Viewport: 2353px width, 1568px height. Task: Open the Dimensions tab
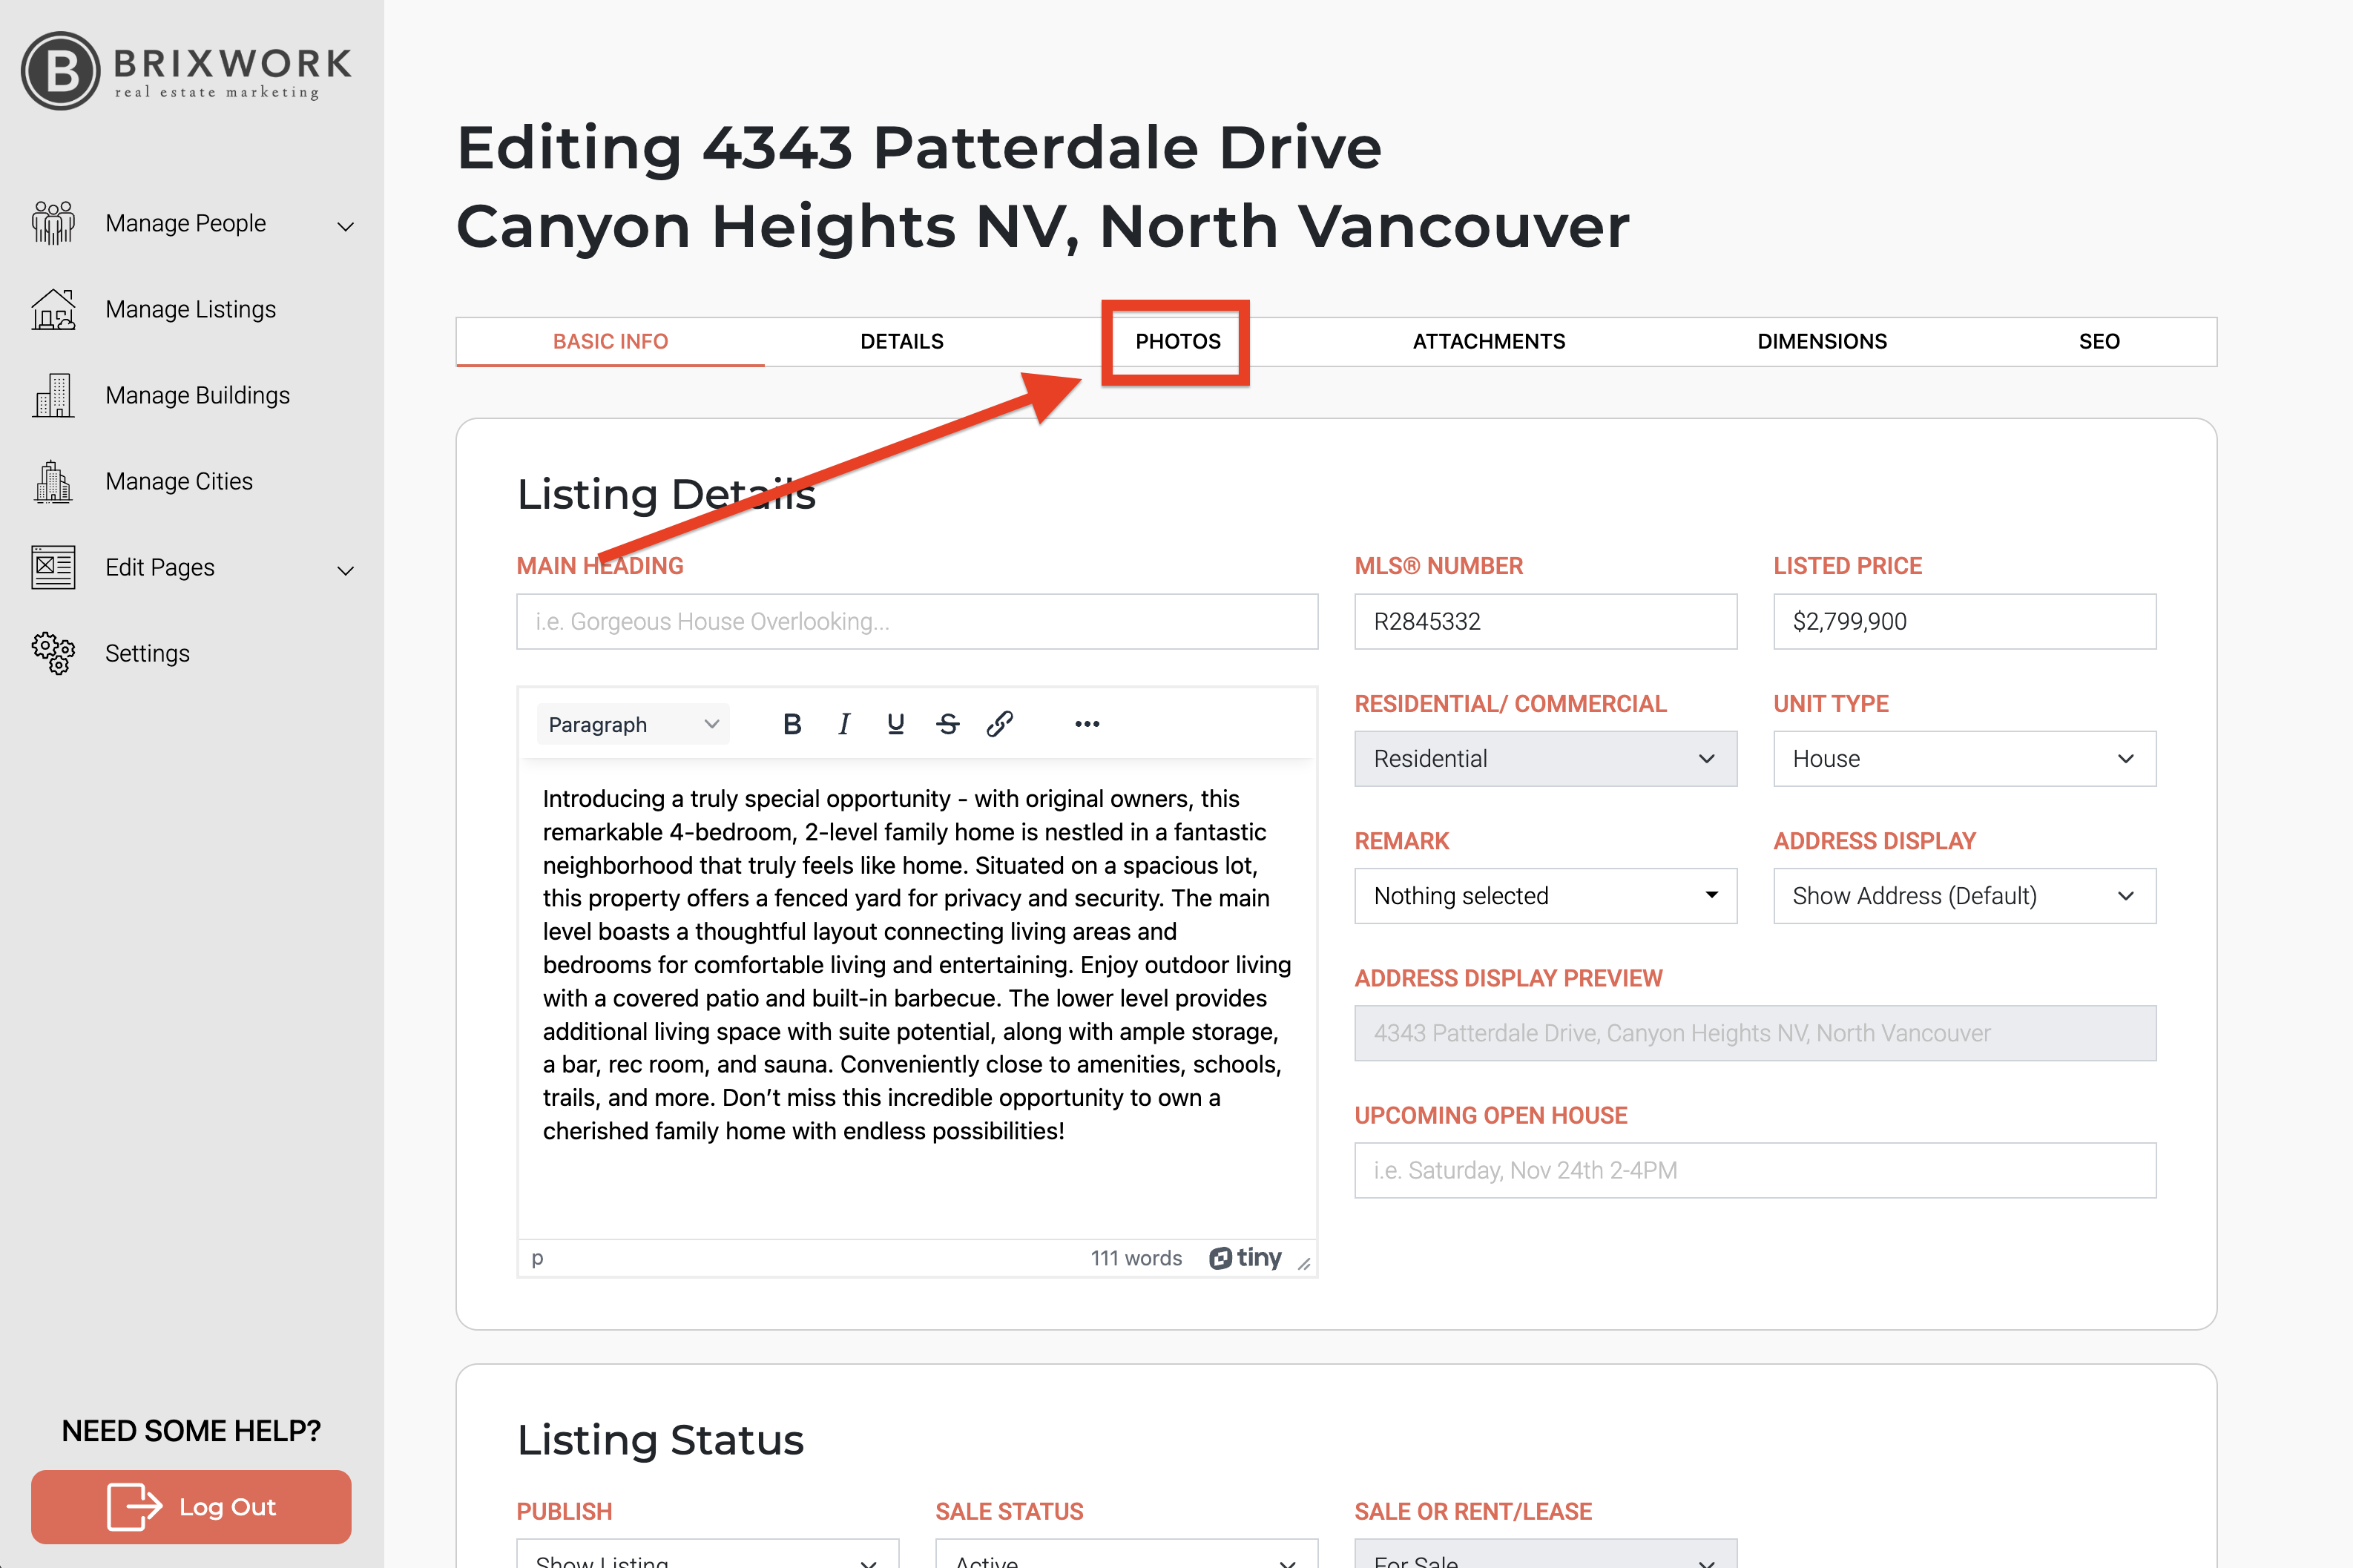coord(1821,342)
